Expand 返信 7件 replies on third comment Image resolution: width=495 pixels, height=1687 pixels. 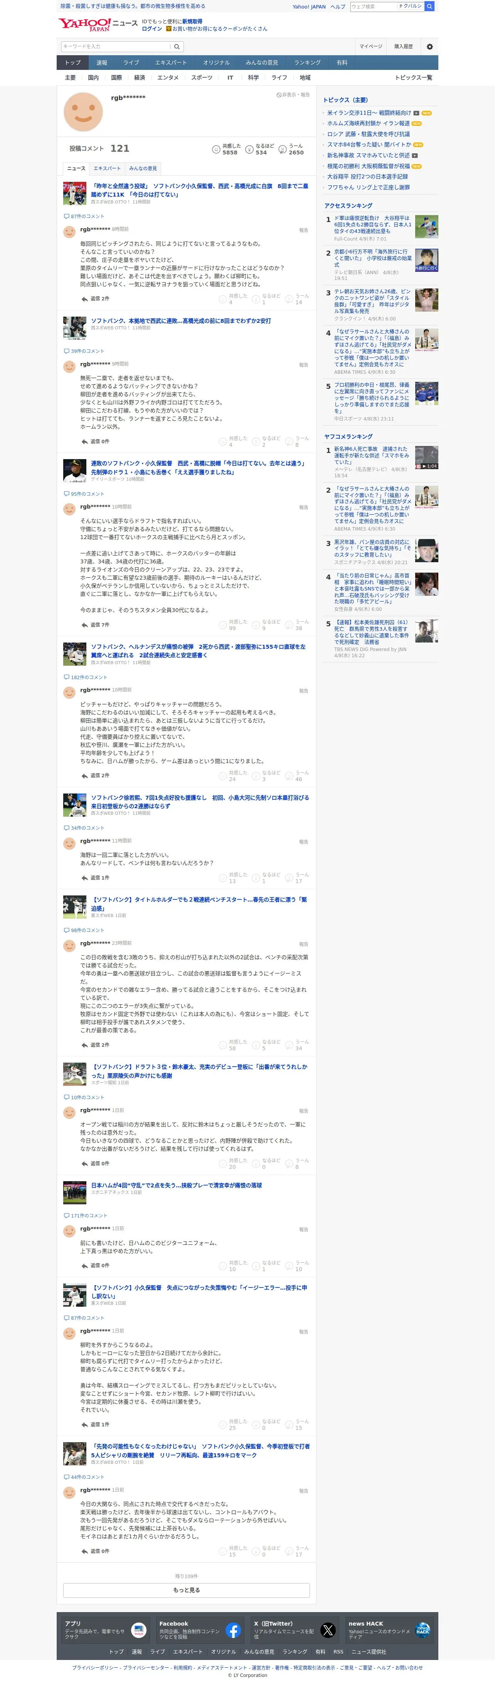click(99, 625)
